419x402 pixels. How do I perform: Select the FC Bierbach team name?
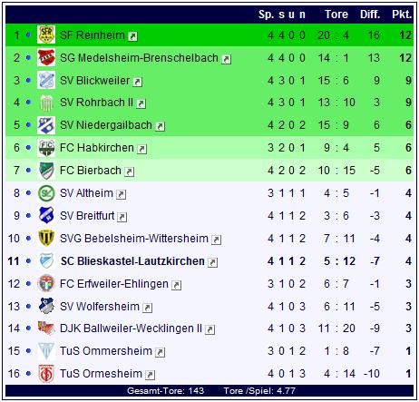(91, 171)
